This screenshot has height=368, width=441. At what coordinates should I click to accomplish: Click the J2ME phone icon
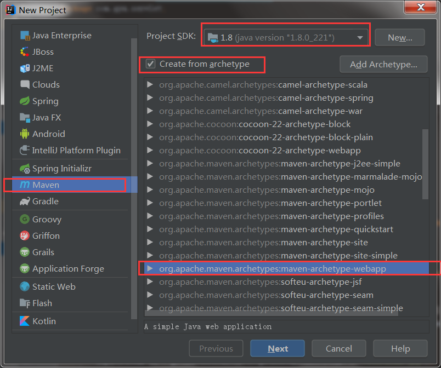(x=25, y=68)
